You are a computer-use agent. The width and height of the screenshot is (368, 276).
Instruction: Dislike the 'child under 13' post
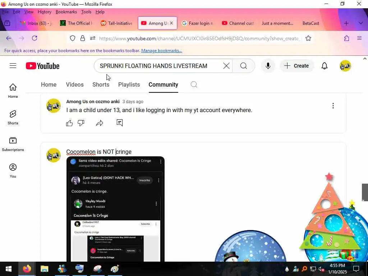pos(81,123)
